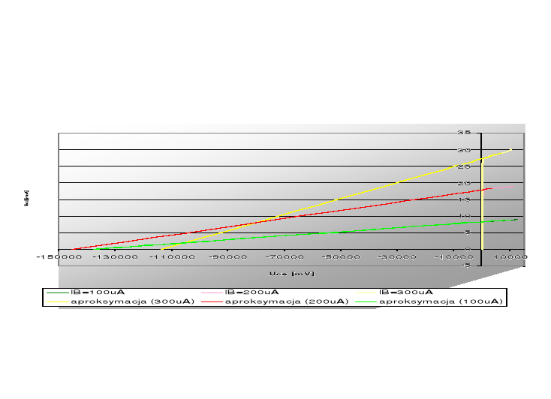Click the -150000 label on the x-axis
This screenshot has height=399, width=551.
tap(58, 257)
